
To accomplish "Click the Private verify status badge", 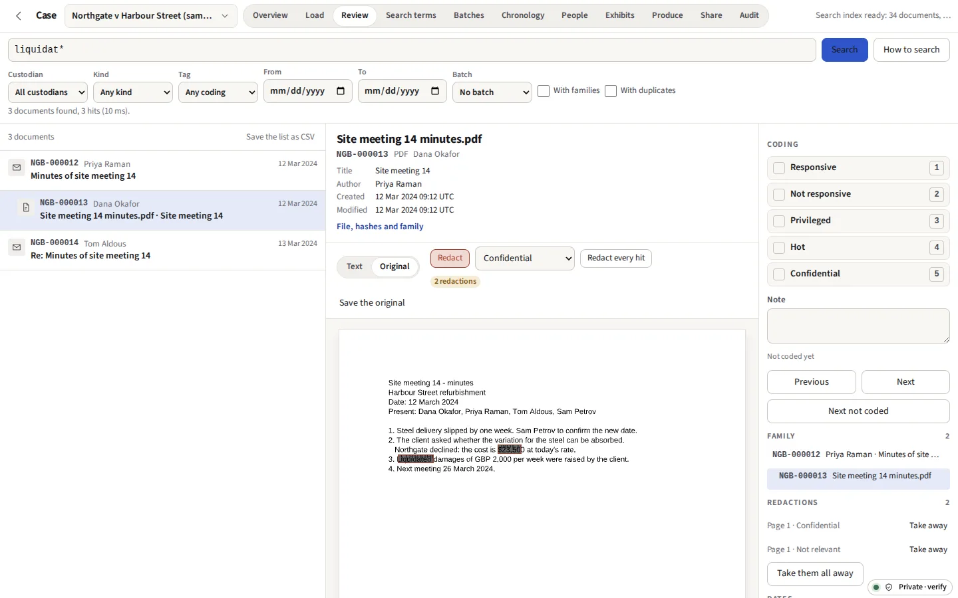I will click(x=910, y=587).
